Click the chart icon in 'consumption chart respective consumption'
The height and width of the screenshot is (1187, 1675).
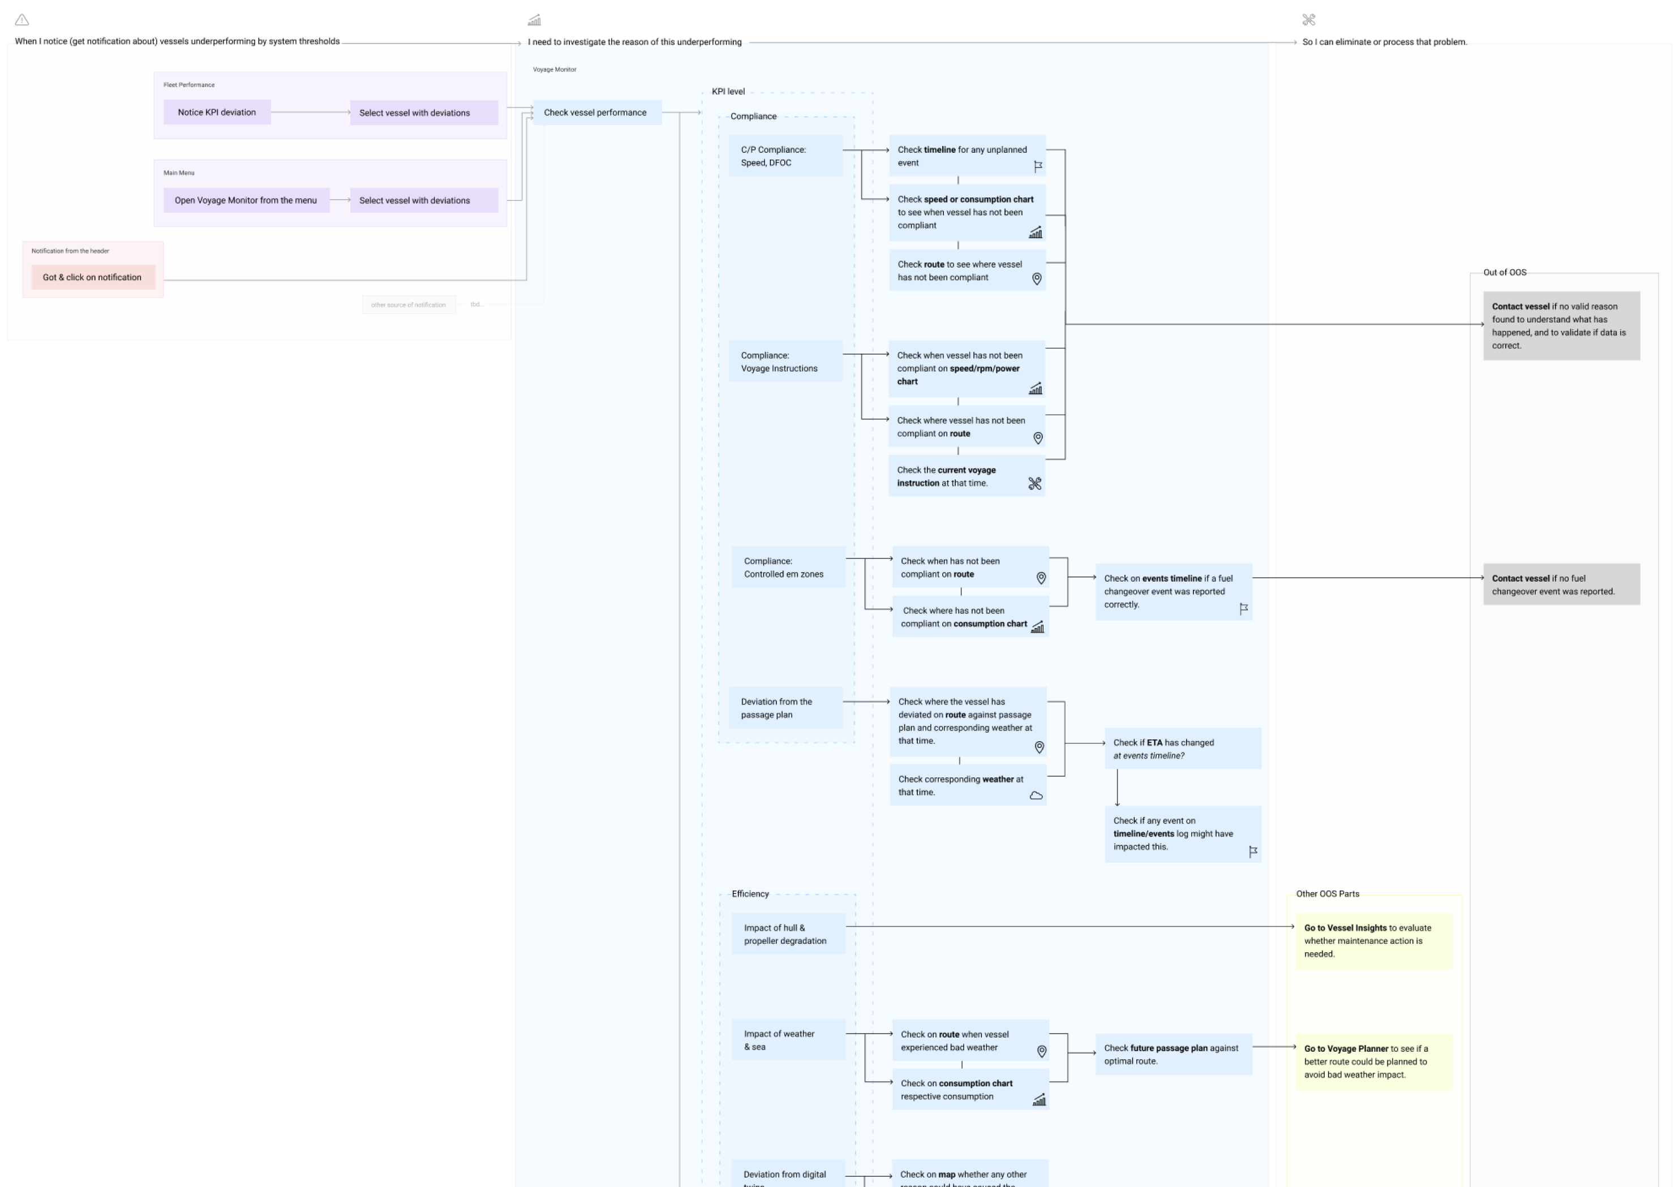[1038, 1099]
